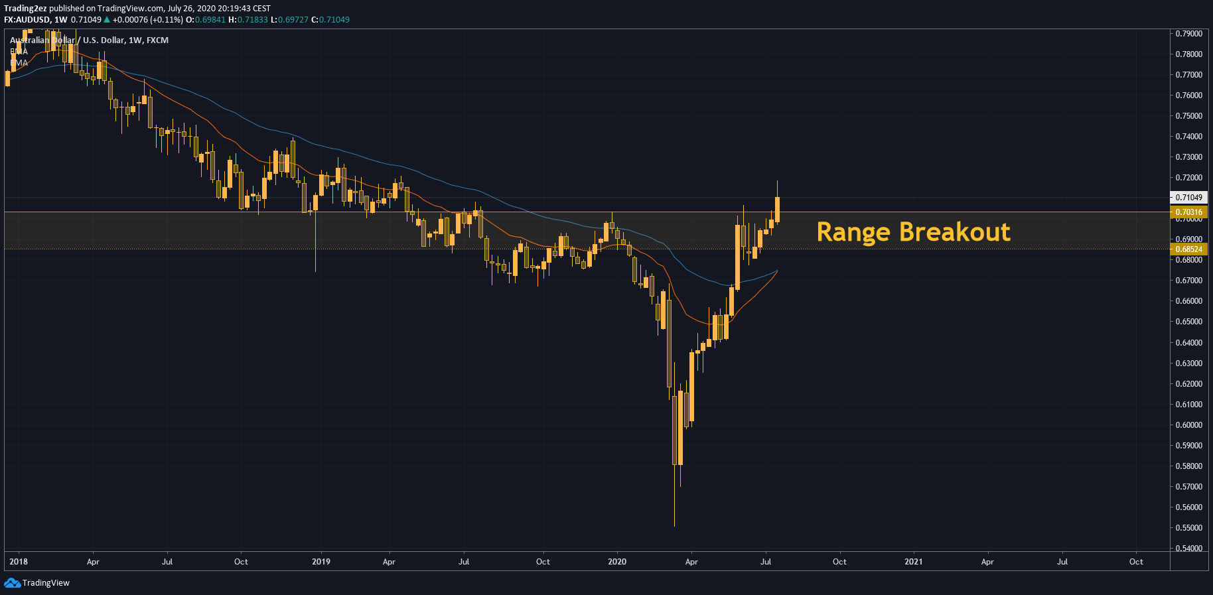Click the 0.75000 price axis label

pos(1189,116)
